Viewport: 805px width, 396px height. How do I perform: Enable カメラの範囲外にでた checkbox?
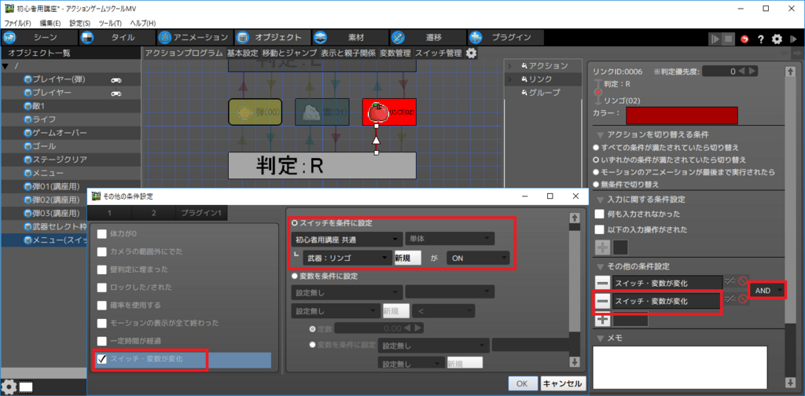click(x=101, y=251)
